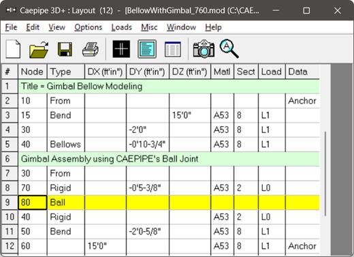The image size is (354, 257).
Task: Open a model with the folder icon
Action: [39, 49]
